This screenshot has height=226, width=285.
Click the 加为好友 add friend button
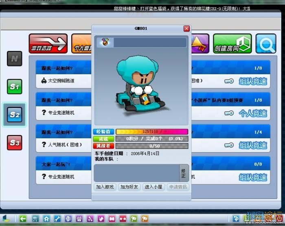click(129, 187)
